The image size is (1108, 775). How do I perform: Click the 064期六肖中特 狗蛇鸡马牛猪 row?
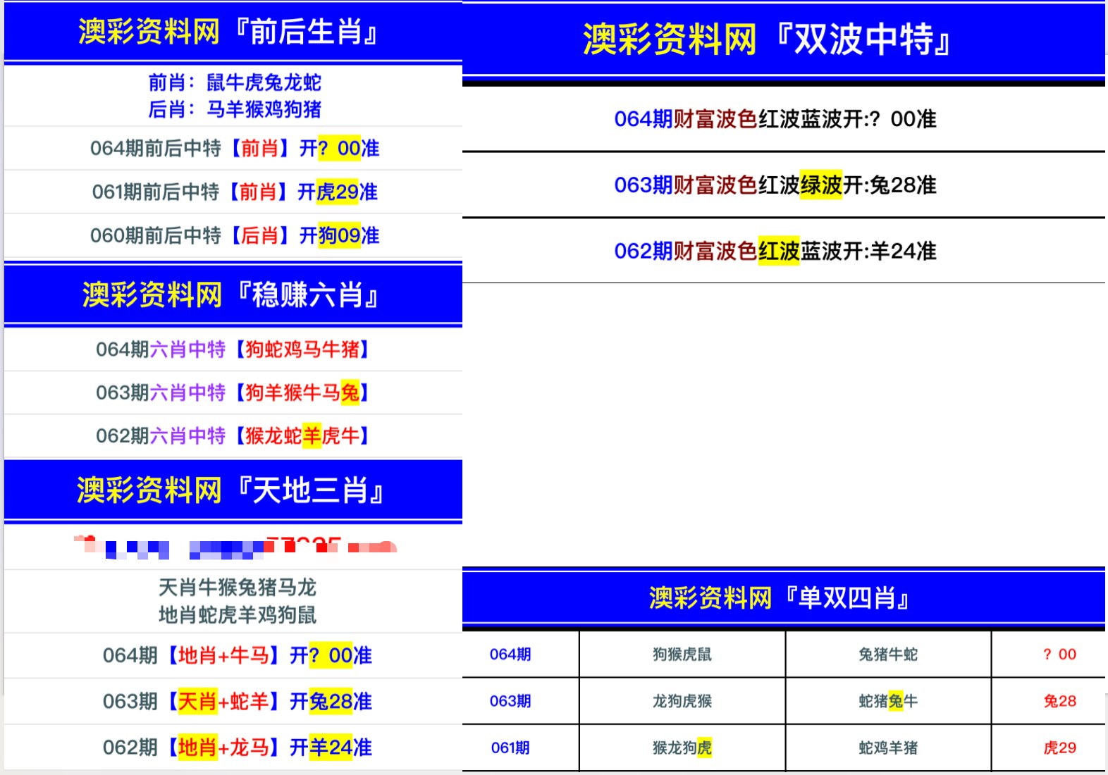click(x=233, y=349)
